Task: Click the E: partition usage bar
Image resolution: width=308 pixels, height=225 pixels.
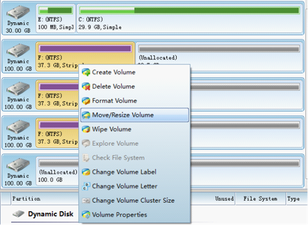Action: 56,11
